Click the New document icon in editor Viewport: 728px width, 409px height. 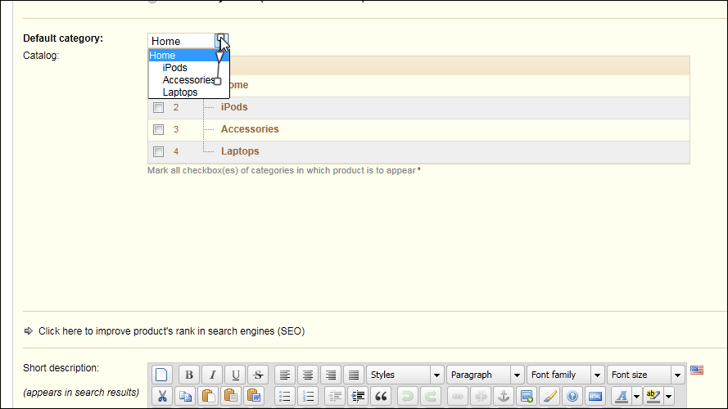pyautogui.click(x=161, y=375)
